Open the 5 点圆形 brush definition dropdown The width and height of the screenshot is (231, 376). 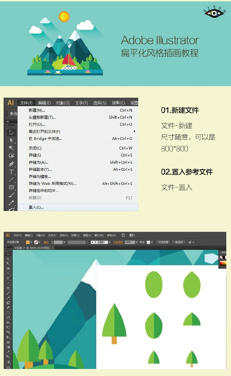(x=109, y=242)
